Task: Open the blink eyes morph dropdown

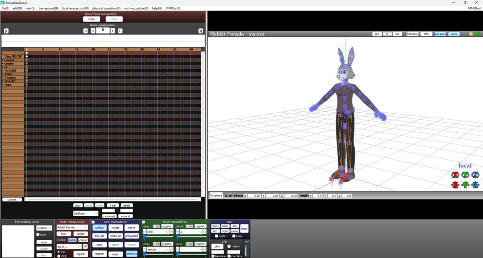Action: (x=158, y=232)
